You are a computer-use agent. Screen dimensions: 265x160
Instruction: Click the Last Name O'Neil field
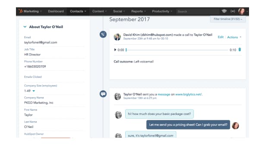pos(54,126)
